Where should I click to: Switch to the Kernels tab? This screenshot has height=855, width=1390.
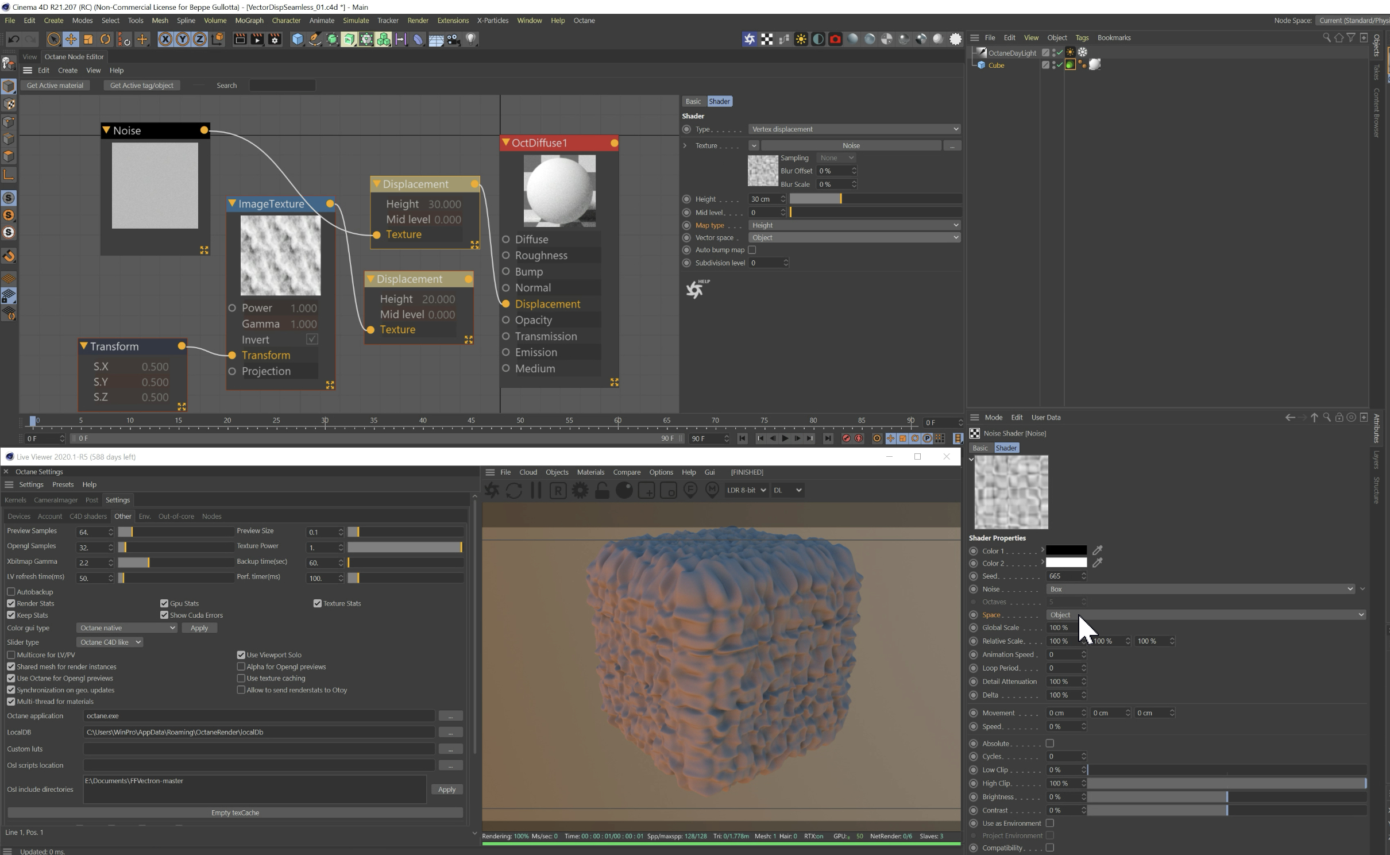tap(15, 500)
